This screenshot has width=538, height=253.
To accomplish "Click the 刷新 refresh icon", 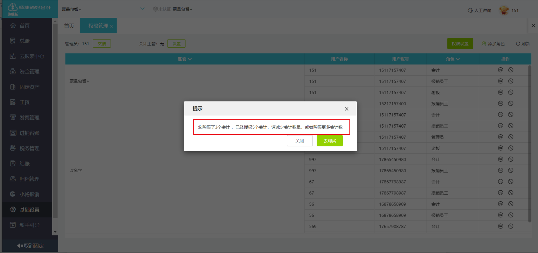I will (x=518, y=44).
